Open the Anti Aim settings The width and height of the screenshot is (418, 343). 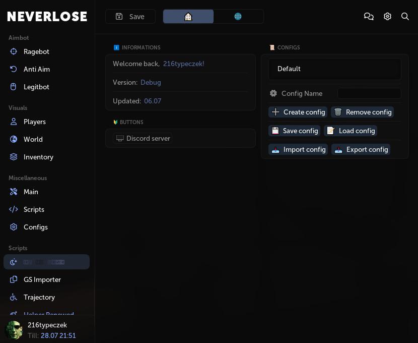pyautogui.click(x=37, y=69)
